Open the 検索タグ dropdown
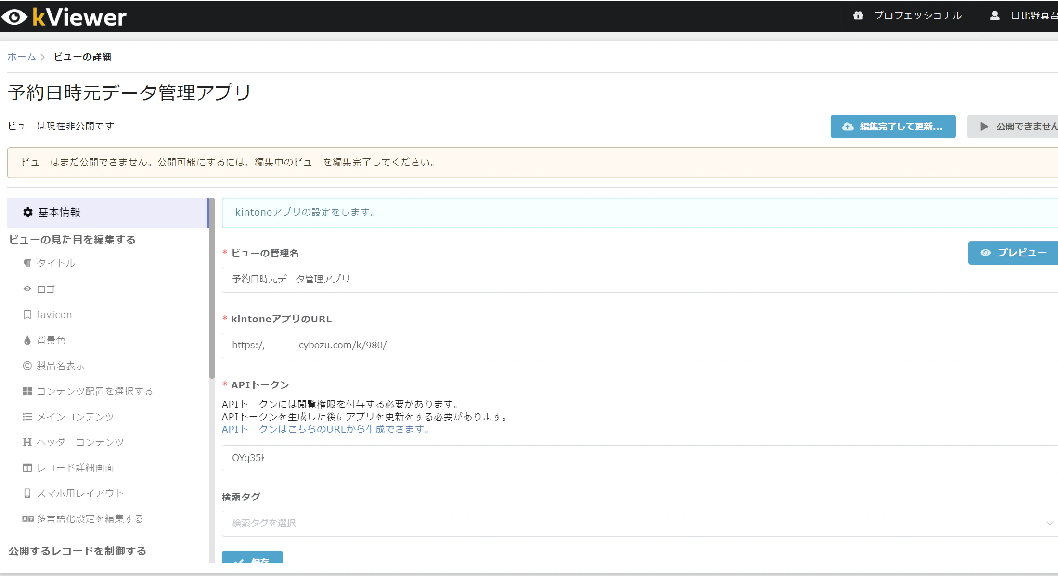 626,523
